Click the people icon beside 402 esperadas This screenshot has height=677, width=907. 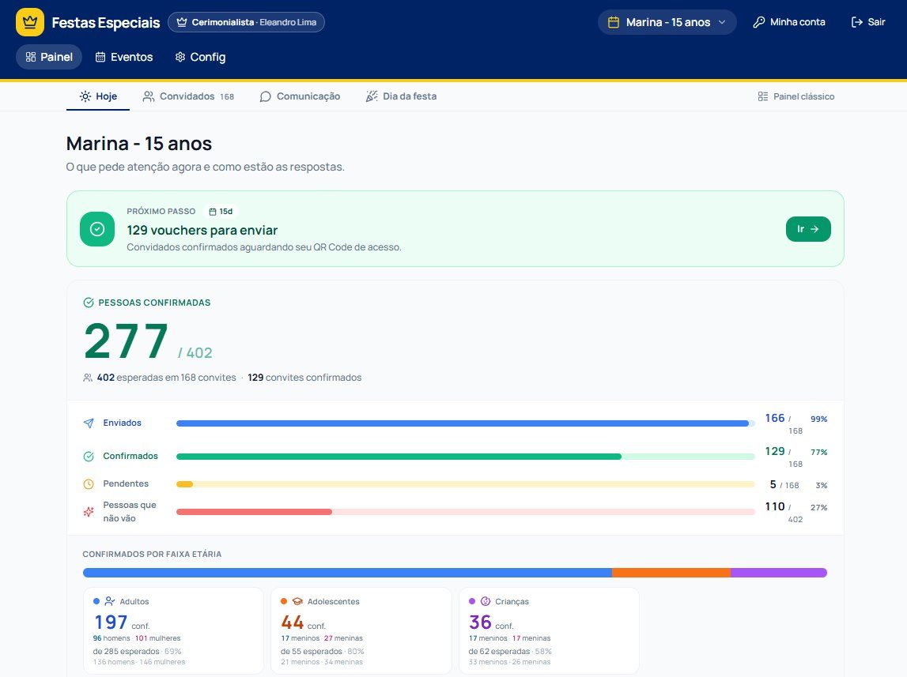[x=88, y=378]
